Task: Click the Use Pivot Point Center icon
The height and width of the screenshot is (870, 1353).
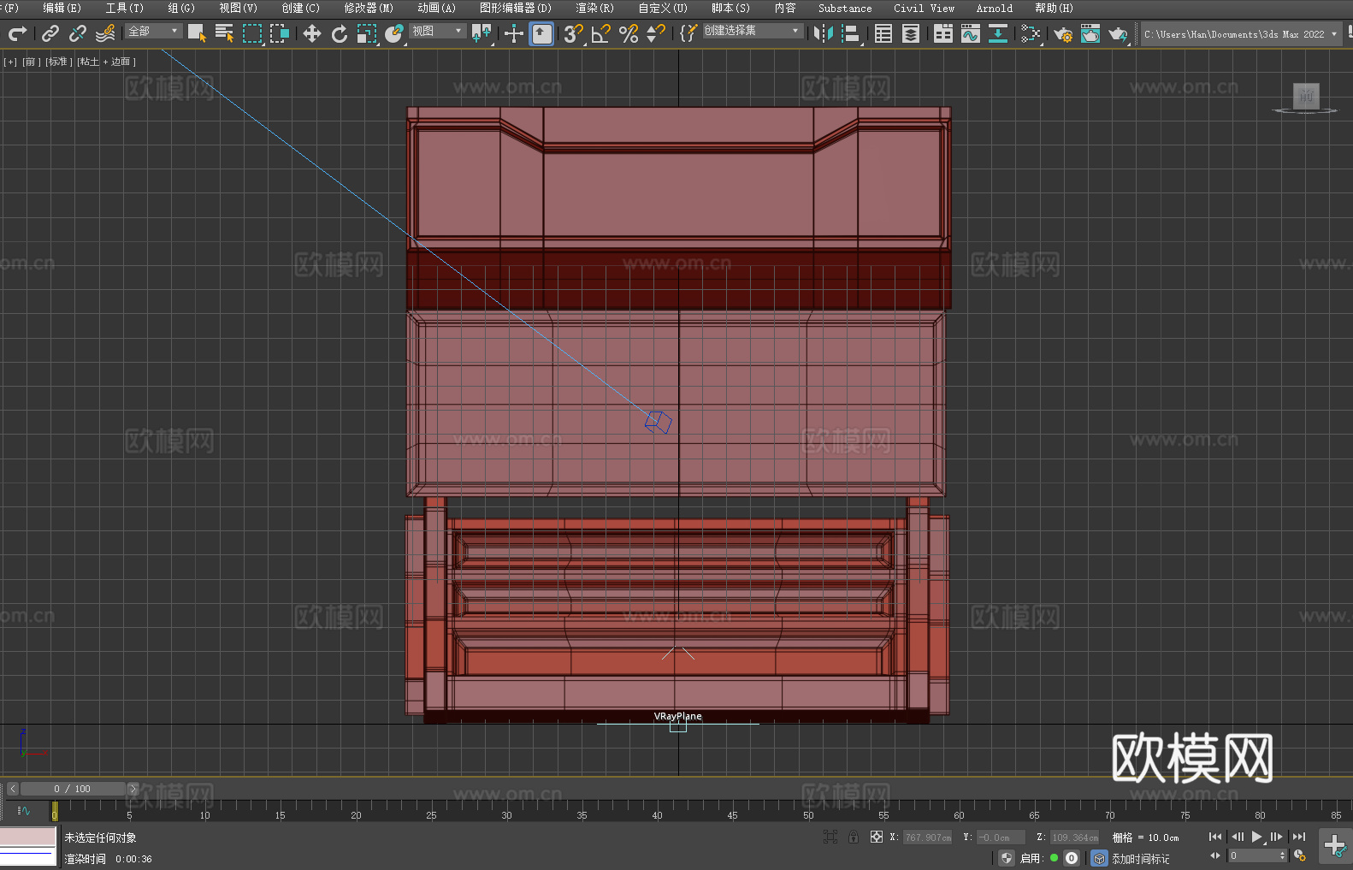Action: click(482, 33)
